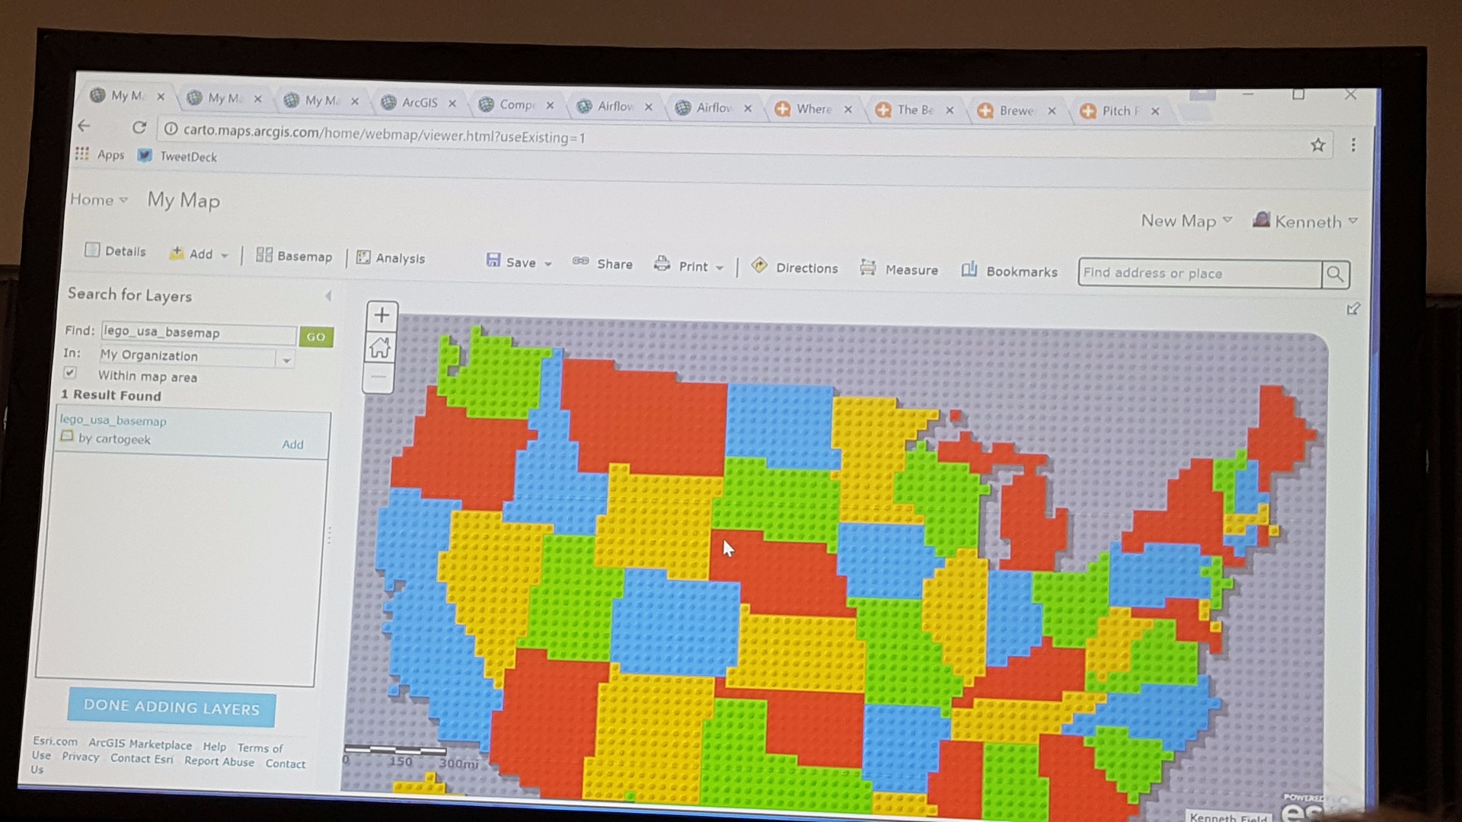Image resolution: width=1462 pixels, height=822 pixels.
Task: Close the Airflow tab next to Where tab
Action: tap(748, 108)
